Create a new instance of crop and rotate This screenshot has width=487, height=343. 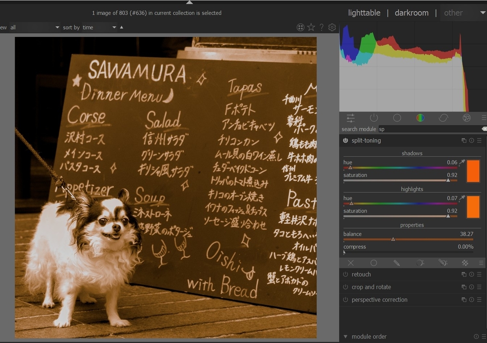click(464, 287)
